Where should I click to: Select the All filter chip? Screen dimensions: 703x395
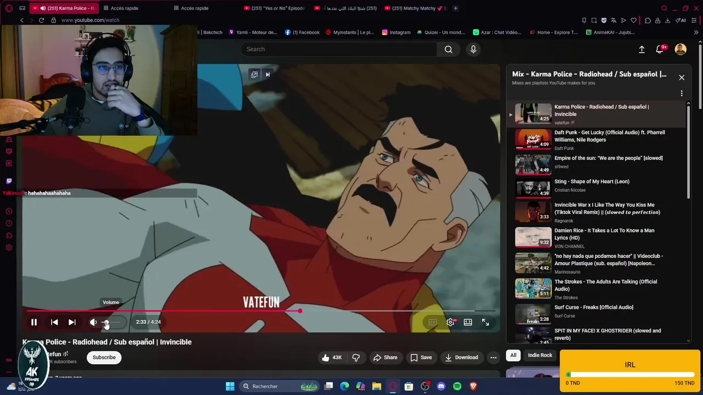pos(513,355)
